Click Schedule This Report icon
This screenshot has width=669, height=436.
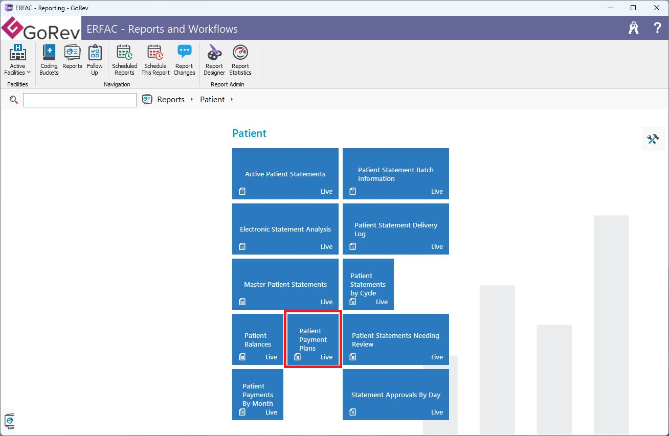(x=155, y=60)
